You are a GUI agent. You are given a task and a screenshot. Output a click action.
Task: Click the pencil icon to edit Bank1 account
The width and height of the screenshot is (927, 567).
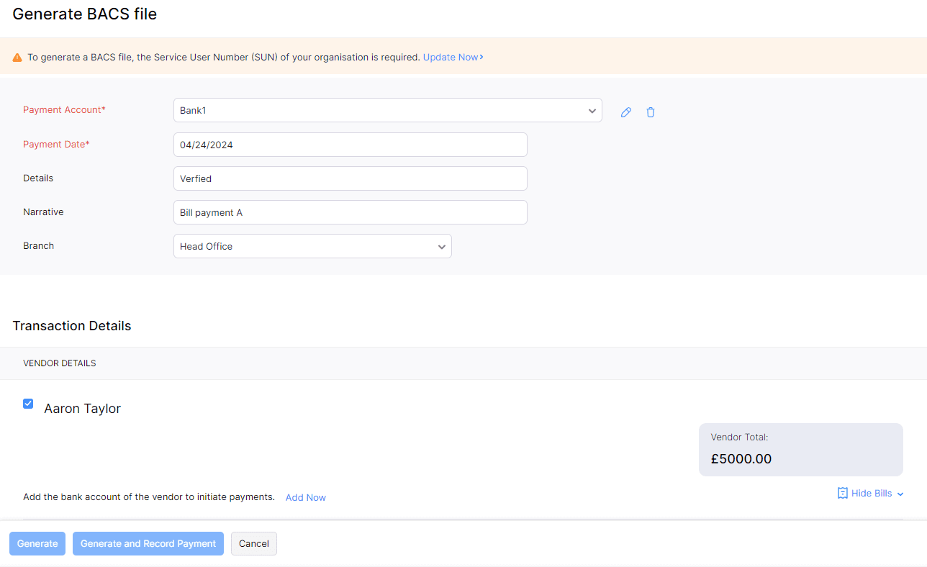(x=625, y=112)
